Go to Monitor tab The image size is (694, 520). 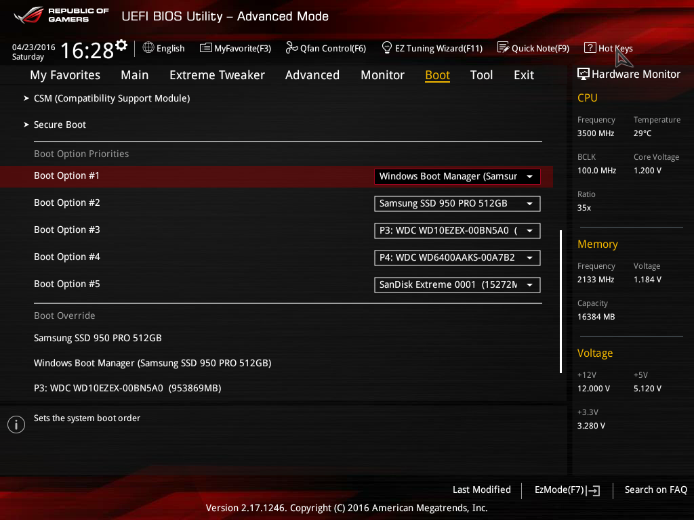point(382,75)
